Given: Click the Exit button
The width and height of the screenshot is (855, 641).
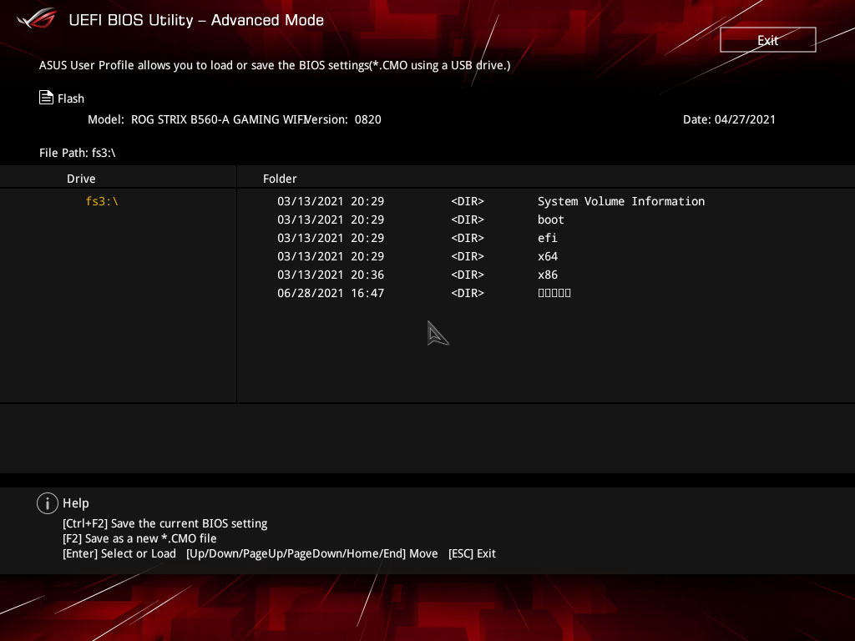Looking at the screenshot, I should pyautogui.click(x=768, y=40).
